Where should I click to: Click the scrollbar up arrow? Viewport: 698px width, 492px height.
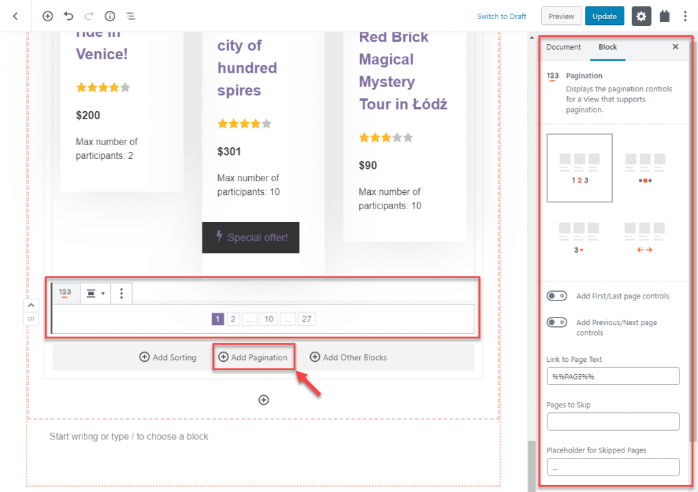[532, 37]
